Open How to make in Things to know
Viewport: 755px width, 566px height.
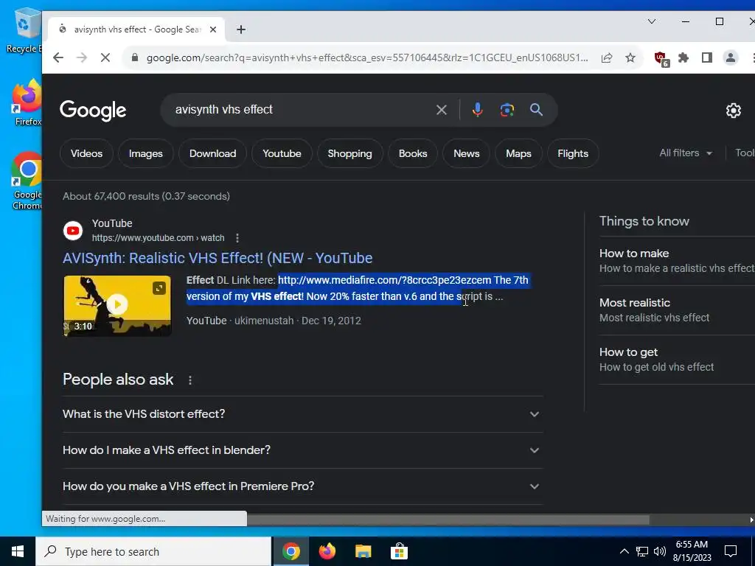[677, 261]
